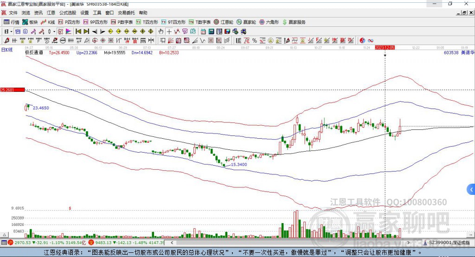475x257 pixels.
Task: Click the red 25.2681 price label
Action: point(13,90)
